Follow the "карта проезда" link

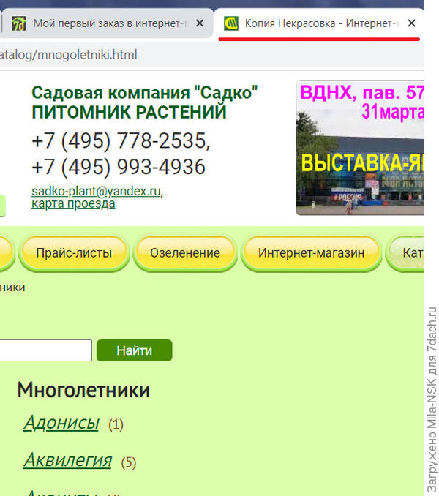click(x=73, y=203)
